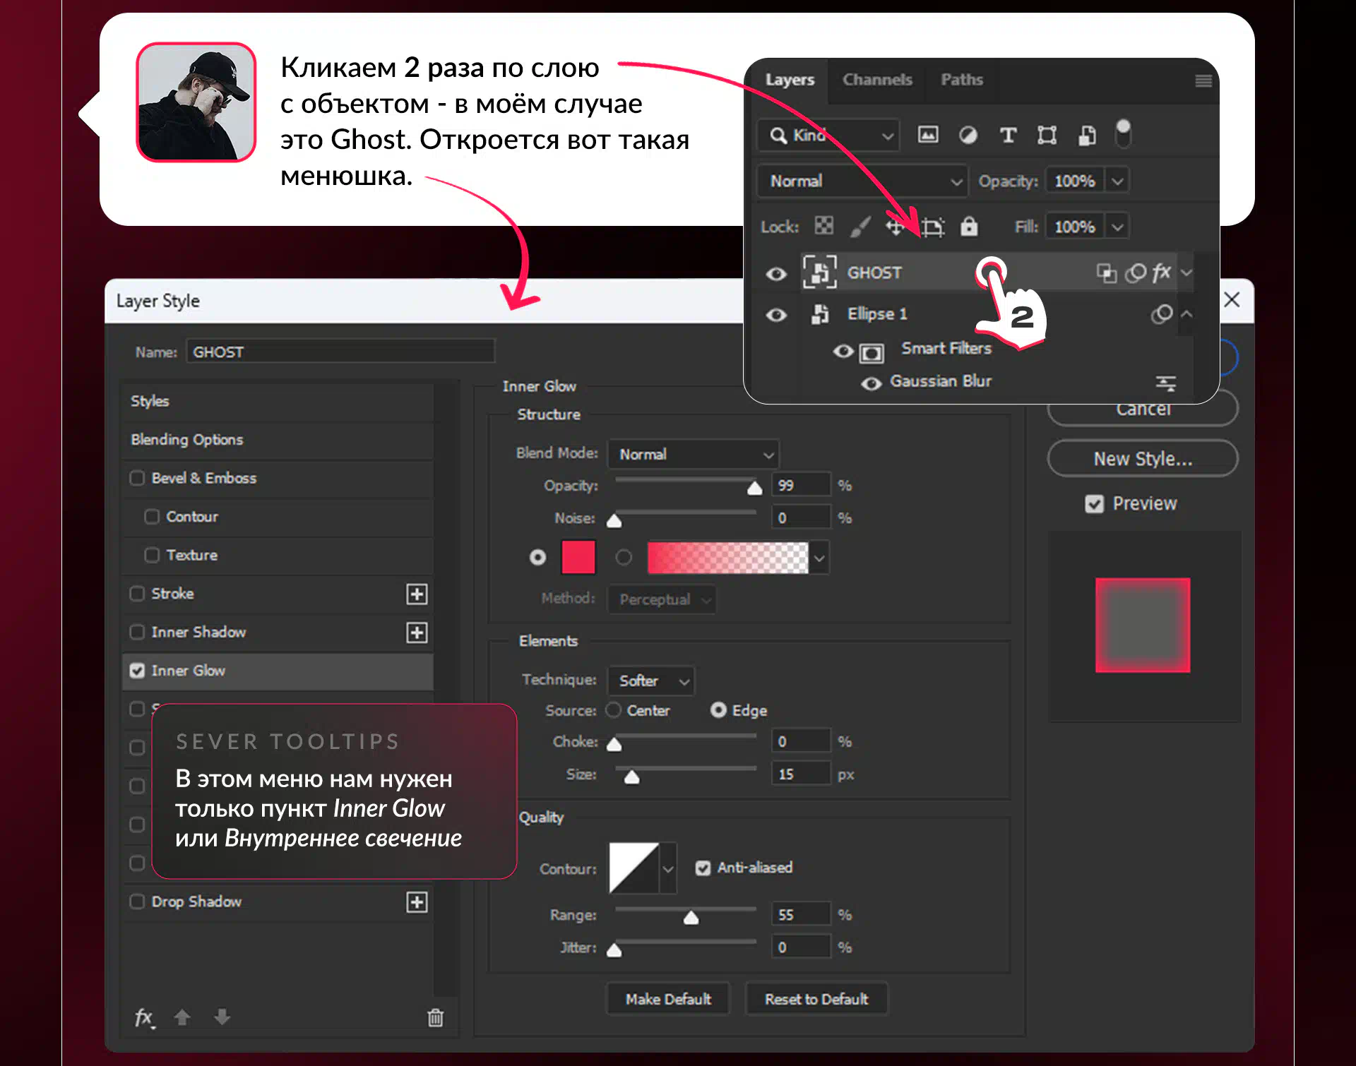Click the type layer filter icon
Image resolution: width=1356 pixels, height=1066 pixels.
click(1008, 135)
